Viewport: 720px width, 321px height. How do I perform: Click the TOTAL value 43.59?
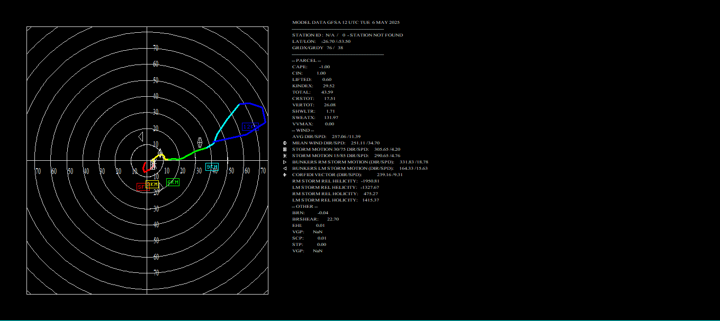327,92
